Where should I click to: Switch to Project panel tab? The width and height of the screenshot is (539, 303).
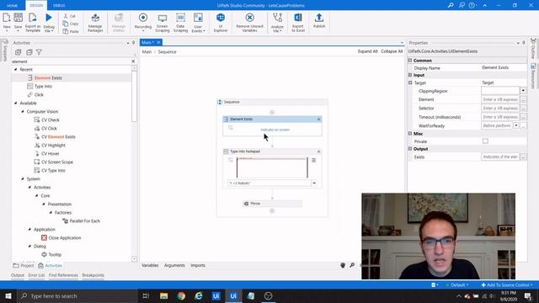coord(24,266)
